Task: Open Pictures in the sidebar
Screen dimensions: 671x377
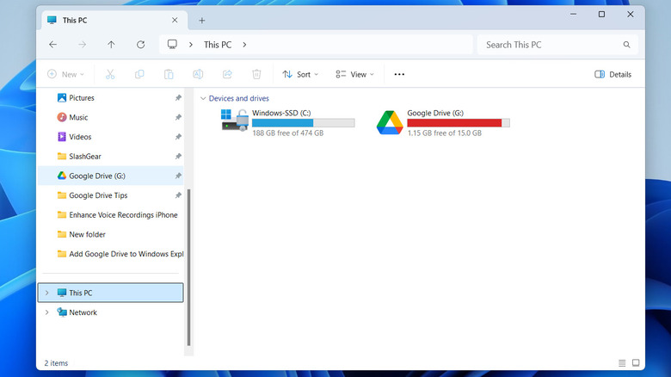Action: (82, 97)
